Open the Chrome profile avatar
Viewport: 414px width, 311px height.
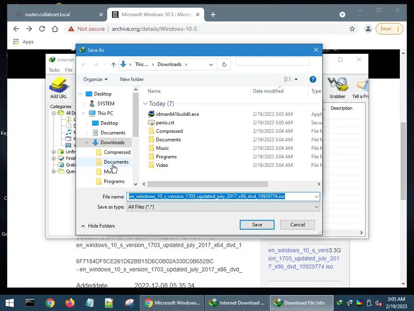point(368,29)
